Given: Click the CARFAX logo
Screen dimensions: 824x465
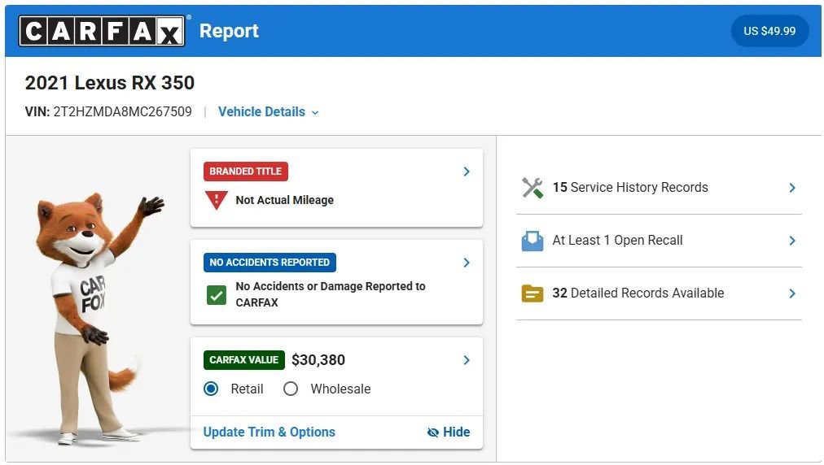Looking at the screenshot, I should (102, 31).
